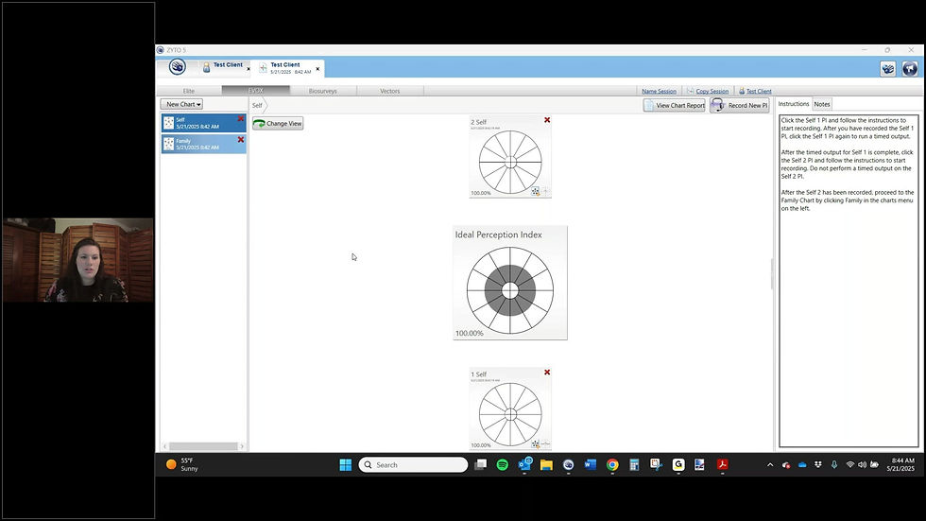Open the clock showing 8:44 AM
Viewport: 926px width, 521px height.
(900, 464)
